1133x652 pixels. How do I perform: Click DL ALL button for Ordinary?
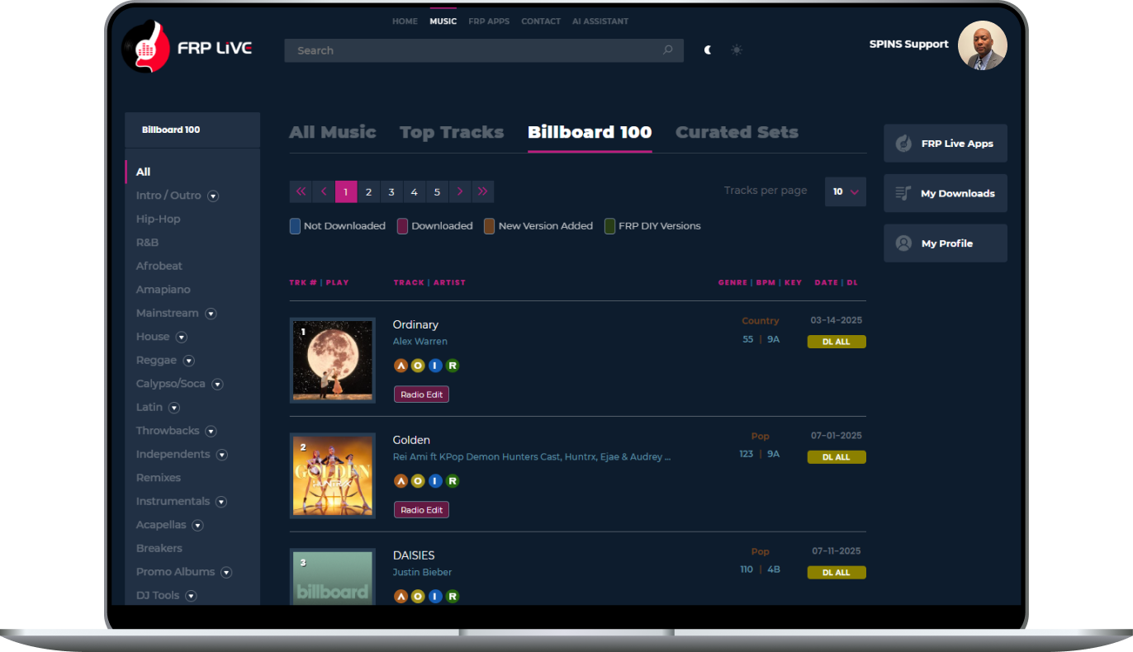(837, 342)
